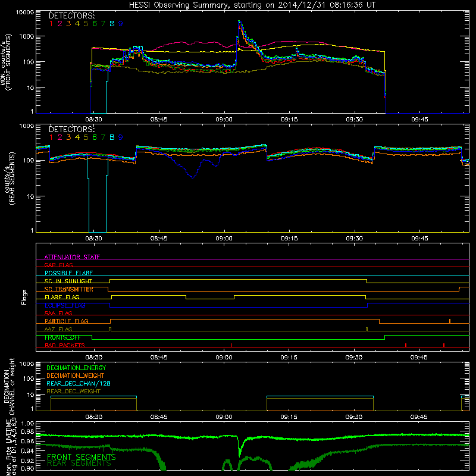Click the Flags y-axis title
The image size is (476, 476).
pyautogui.click(x=24, y=297)
